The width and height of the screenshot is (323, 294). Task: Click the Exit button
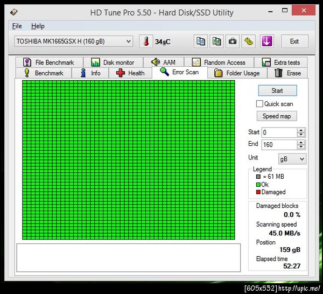pos(294,41)
